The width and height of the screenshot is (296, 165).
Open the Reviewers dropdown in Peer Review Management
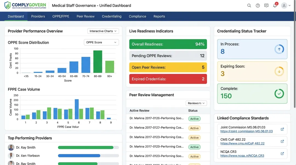(196, 103)
